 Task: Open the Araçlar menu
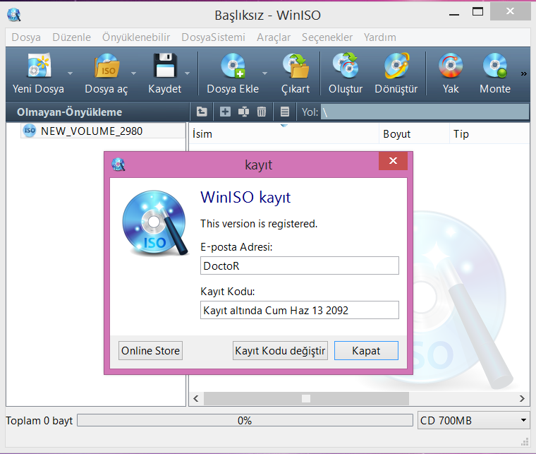pyautogui.click(x=274, y=37)
